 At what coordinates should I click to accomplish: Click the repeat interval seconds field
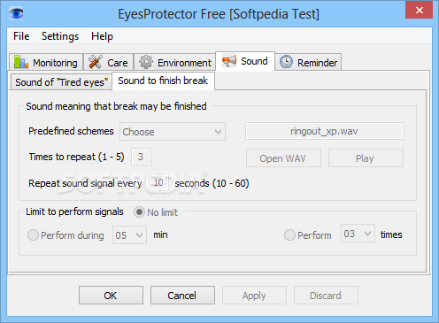pyautogui.click(x=158, y=182)
